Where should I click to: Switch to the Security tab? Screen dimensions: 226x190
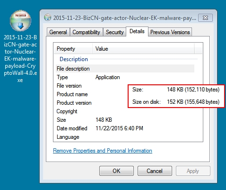(114, 32)
